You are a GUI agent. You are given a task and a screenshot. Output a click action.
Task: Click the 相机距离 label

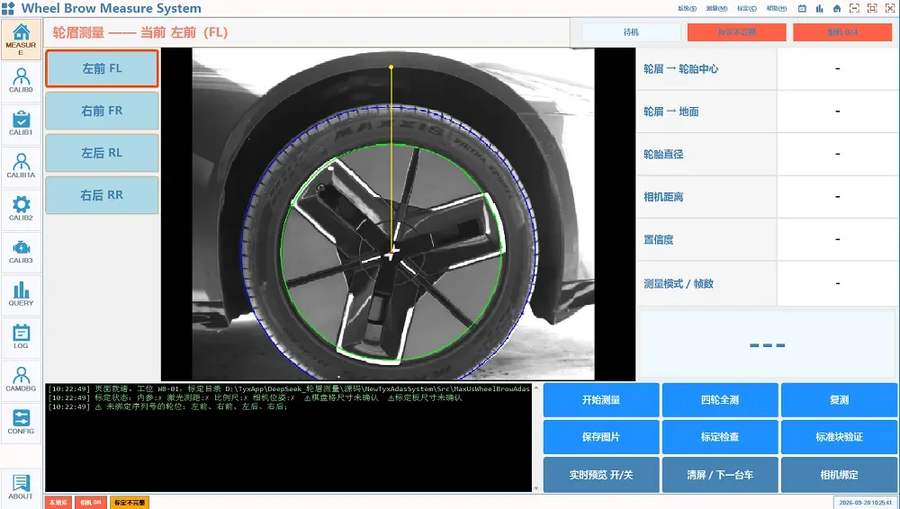pyautogui.click(x=663, y=197)
